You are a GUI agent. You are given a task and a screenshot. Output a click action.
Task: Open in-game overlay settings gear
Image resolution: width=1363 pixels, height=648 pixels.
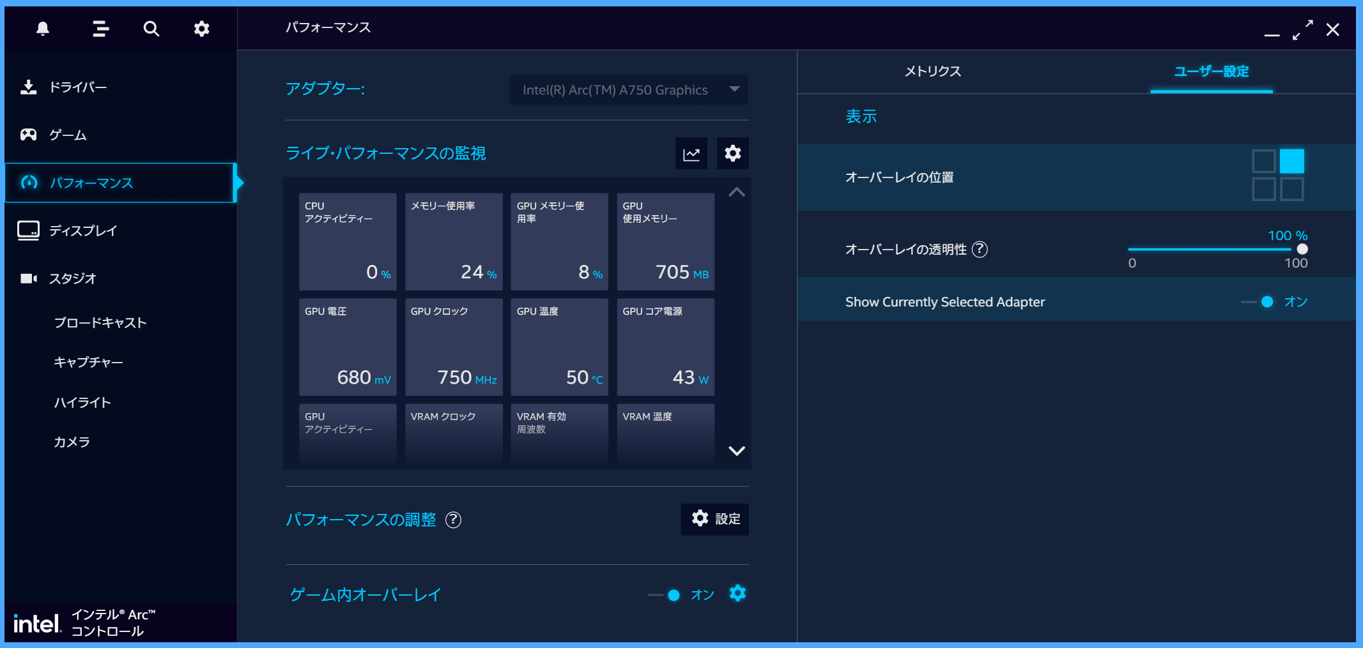click(x=738, y=594)
